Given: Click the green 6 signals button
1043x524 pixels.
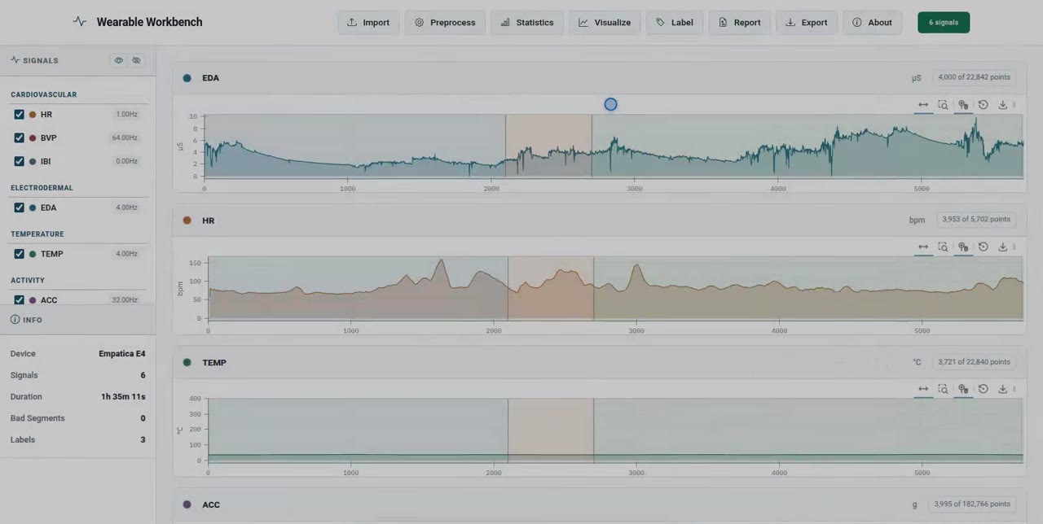Looking at the screenshot, I should pyautogui.click(x=944, y=22).
